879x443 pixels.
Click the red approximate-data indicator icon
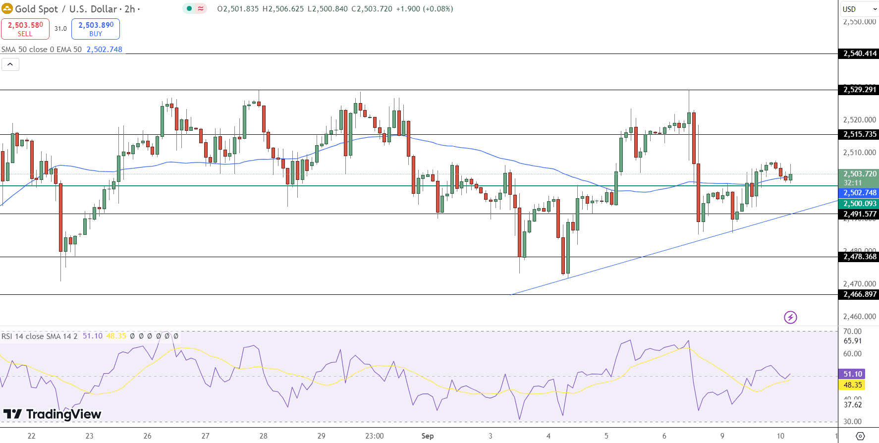(201, 8)
